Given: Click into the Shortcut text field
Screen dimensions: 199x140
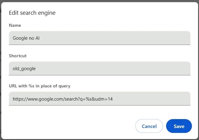Looking at the screenshot, I should tap(99, 69).
